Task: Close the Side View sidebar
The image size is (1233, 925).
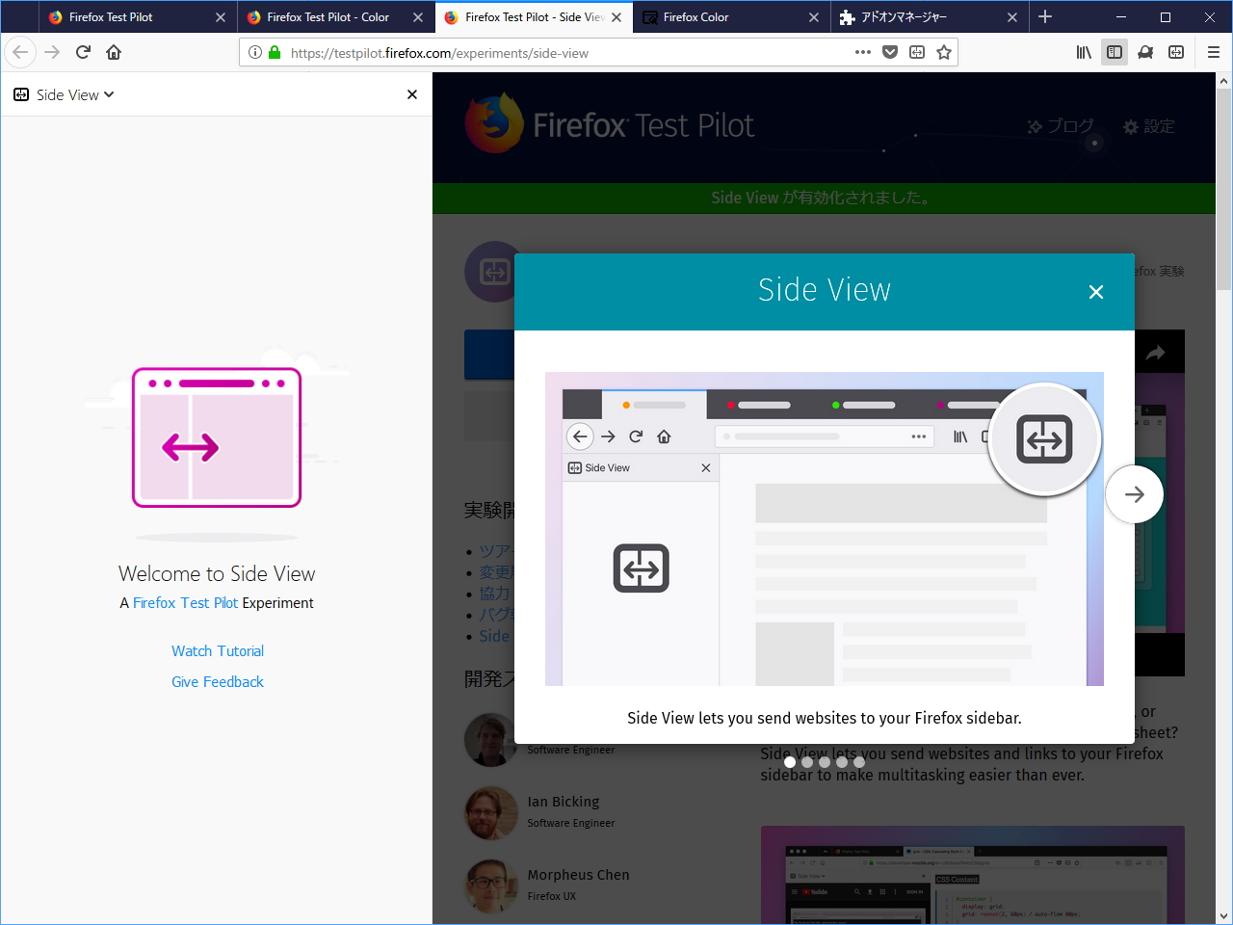Action: click(412, 94)
